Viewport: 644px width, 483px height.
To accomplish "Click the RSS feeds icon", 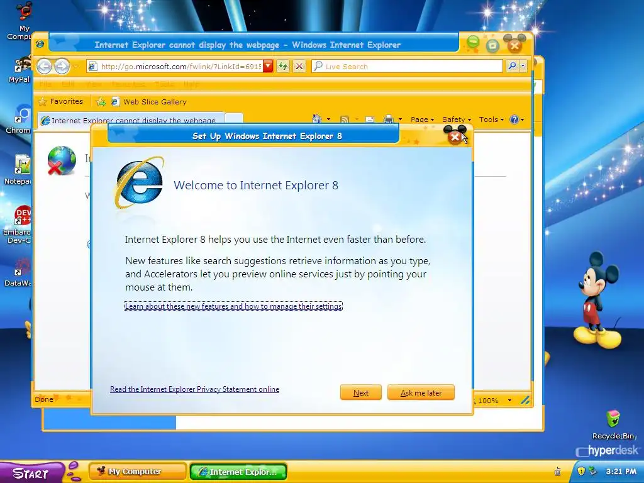I will 345,119.
